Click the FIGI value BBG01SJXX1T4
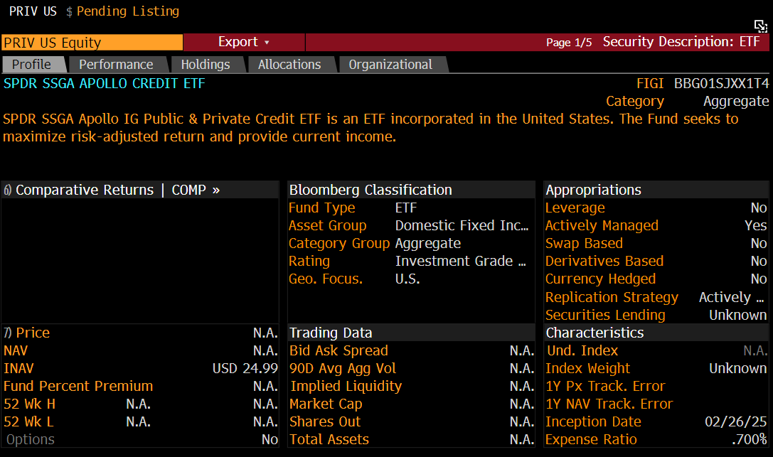Image resolution: width=773 pixels, height=457 pixels. point(721,84)
